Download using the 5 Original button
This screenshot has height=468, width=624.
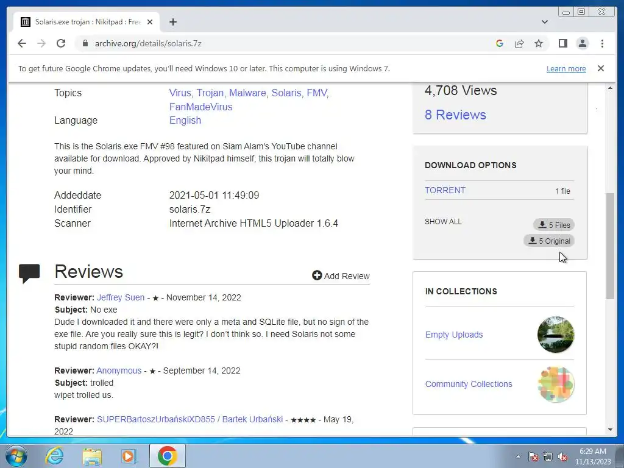(549, 241)
